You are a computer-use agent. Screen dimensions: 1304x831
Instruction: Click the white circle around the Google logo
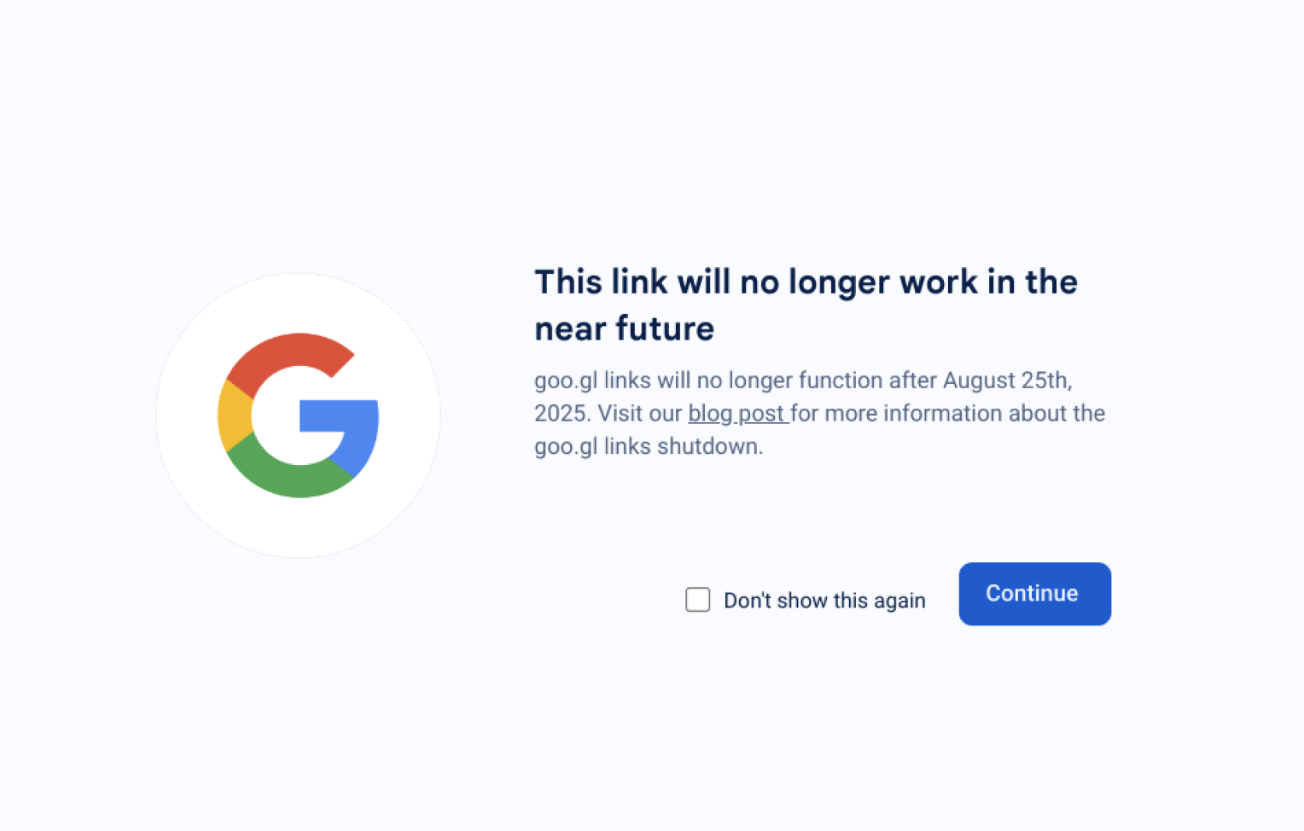click(x=298, y=303)
